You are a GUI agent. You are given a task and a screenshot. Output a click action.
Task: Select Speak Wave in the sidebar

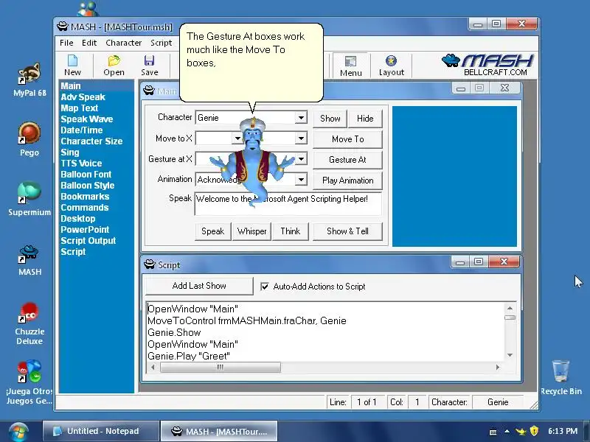86,119
